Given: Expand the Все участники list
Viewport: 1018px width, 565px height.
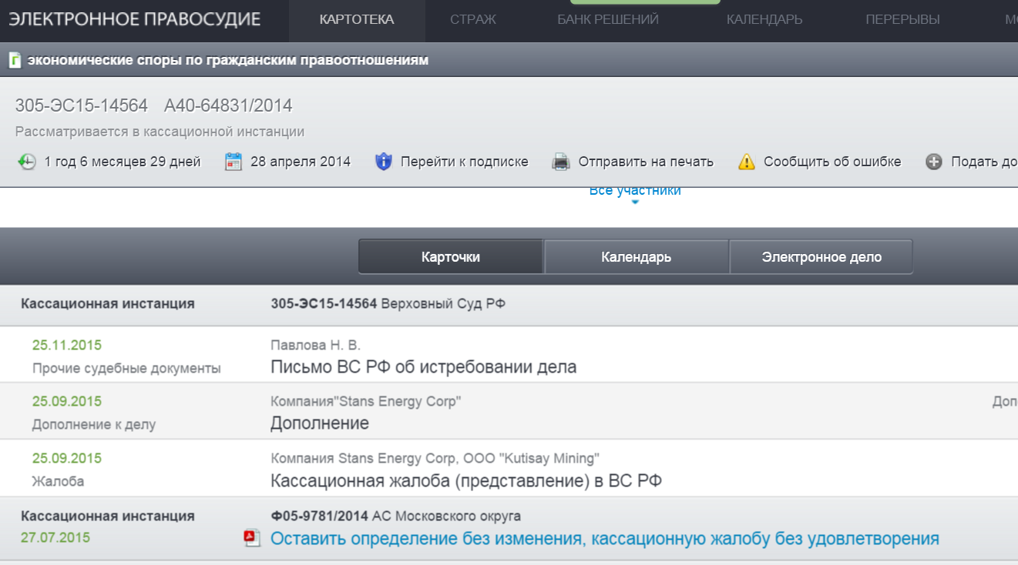Looking at the screenshot, I should tap(635, 192).
